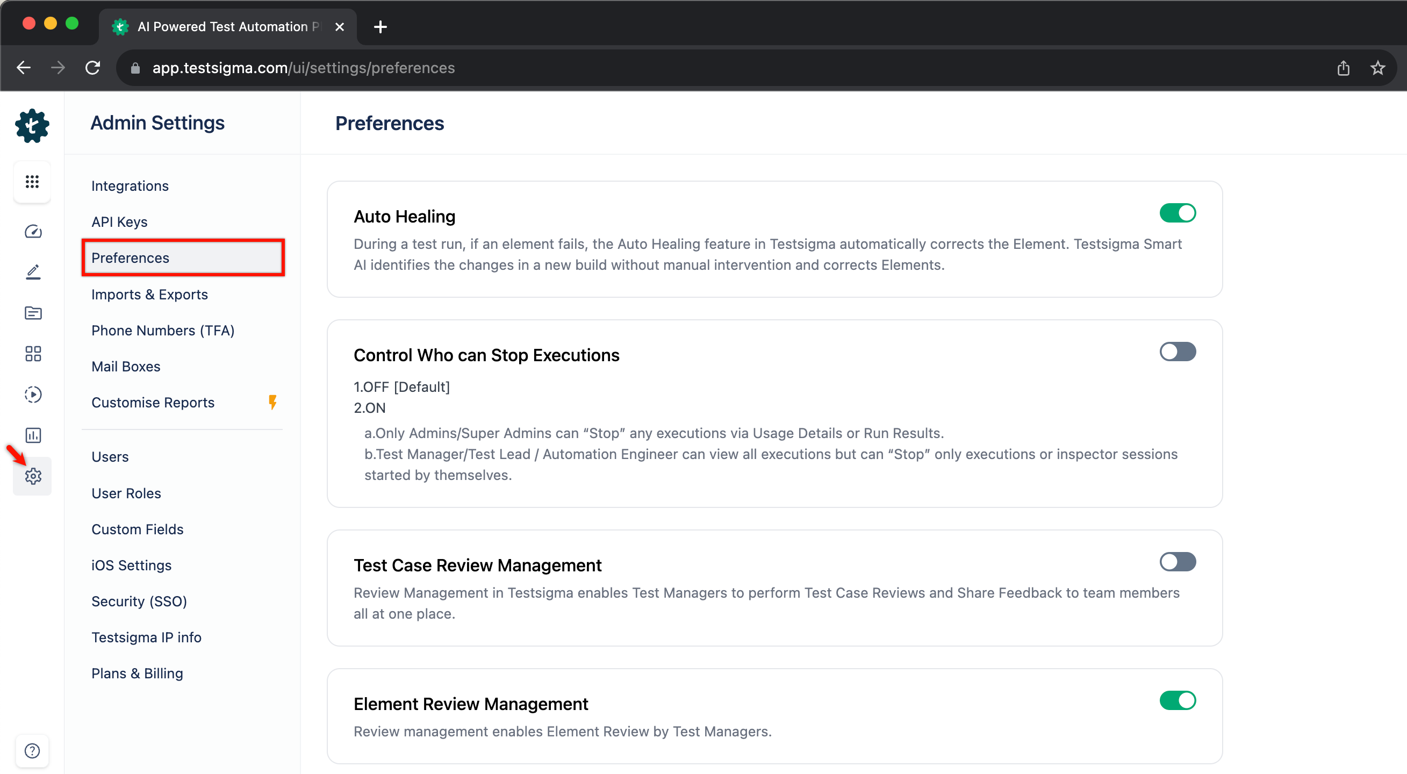The image size is (1407, 774).
Task: Click Test Case Review Management heading
Action: (478, 565)
